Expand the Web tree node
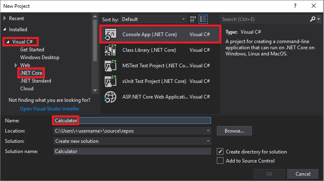 tap(16, 65)
